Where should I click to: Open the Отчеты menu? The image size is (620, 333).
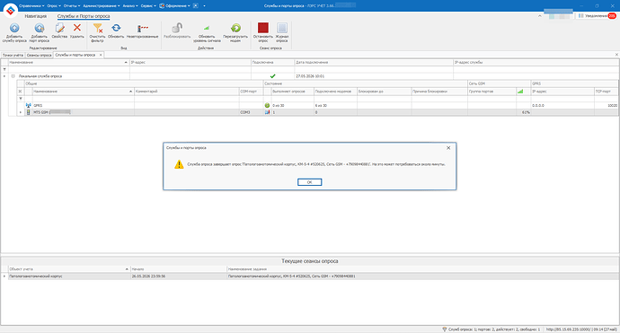click(72, 6)
